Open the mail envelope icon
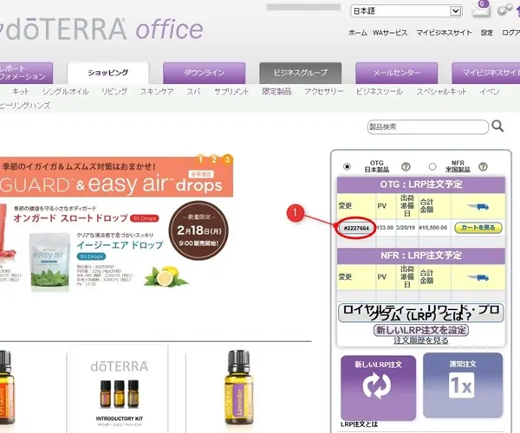This screenshot has width=520, height=433. click(x=480, y=9)
